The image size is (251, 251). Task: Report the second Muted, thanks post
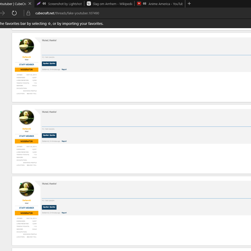(64, 141)
